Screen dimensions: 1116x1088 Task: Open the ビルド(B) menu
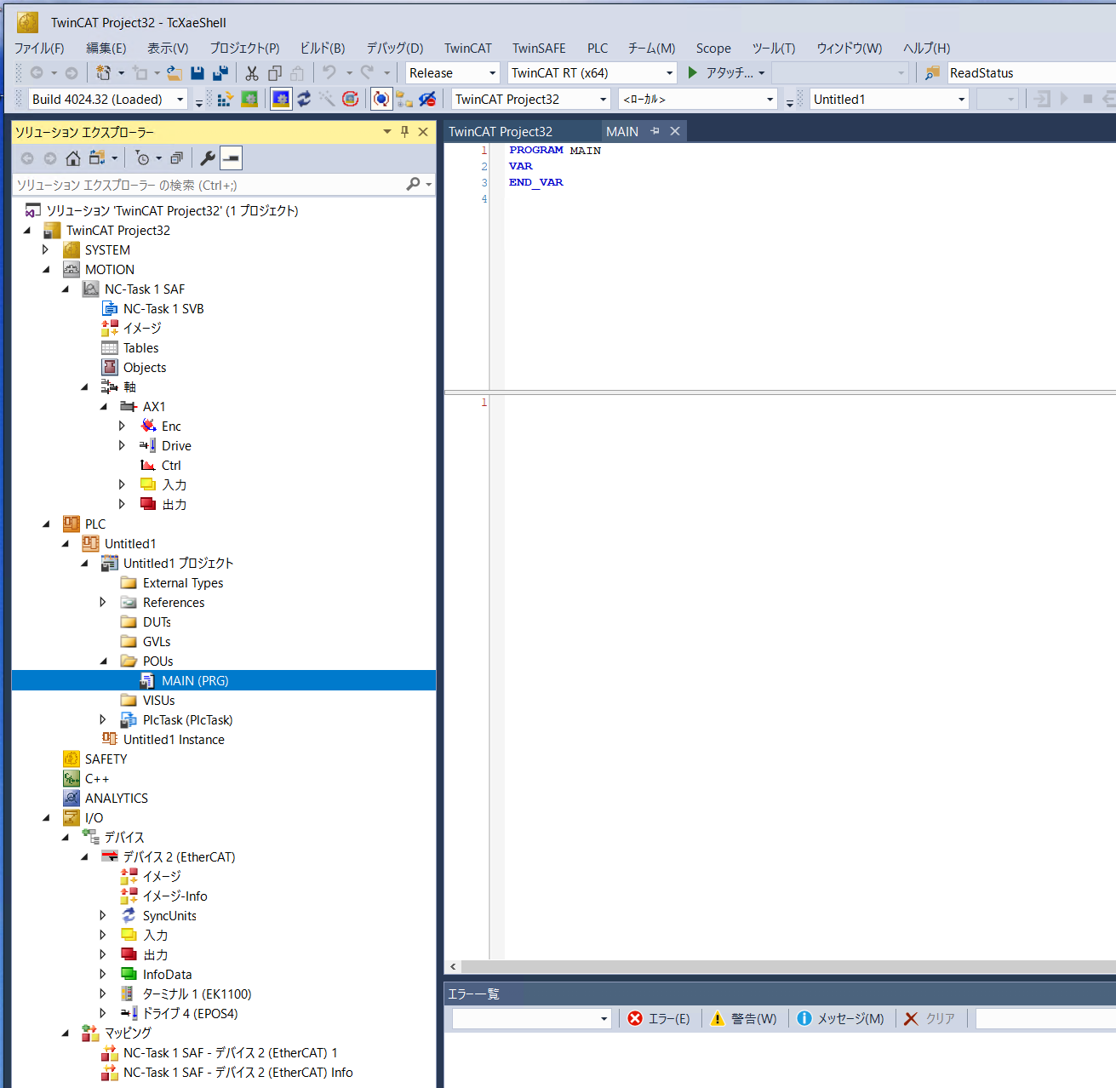[x=323, y=49]
